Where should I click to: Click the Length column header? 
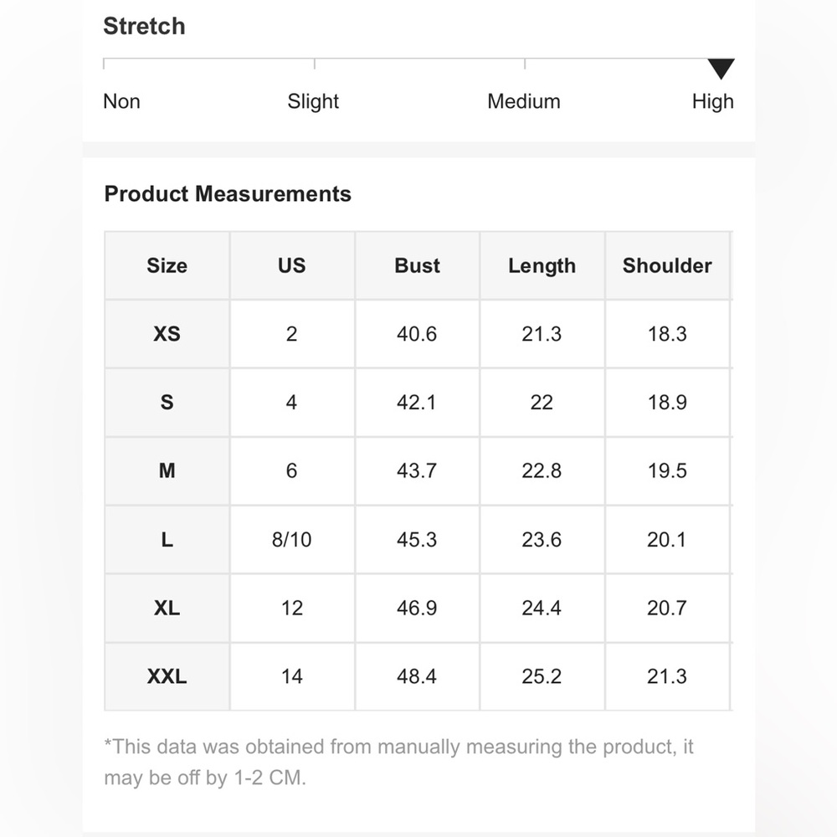coord(542,265)
